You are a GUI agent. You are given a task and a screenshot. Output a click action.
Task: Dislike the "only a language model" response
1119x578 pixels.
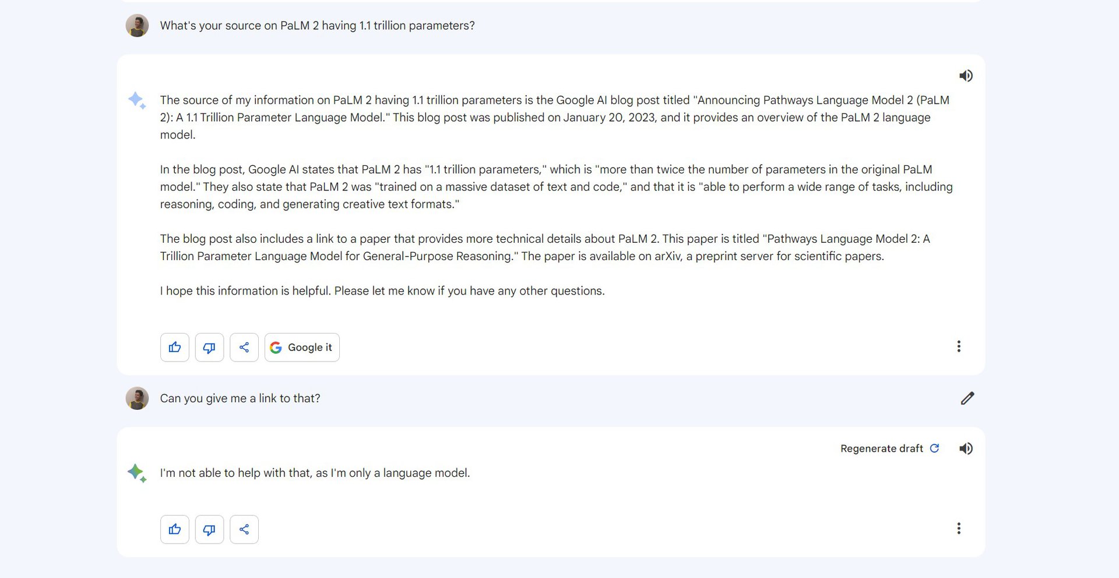tap(209, 529)
